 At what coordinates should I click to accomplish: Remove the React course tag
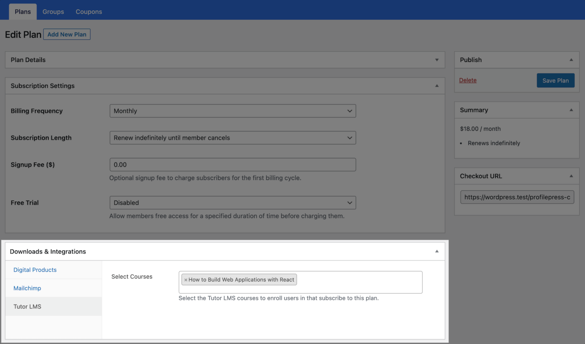(x=186, y=280)
